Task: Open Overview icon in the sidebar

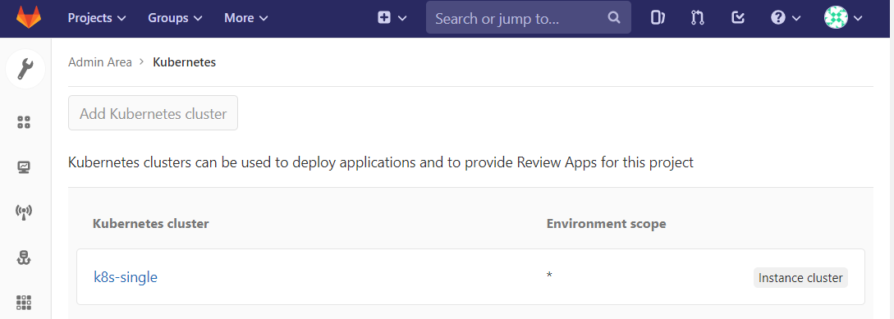Action: click(x=23, y=122)
